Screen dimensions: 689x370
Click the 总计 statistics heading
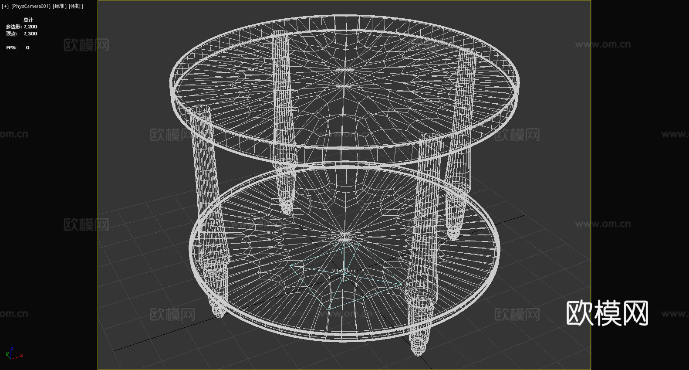(28, 20)
